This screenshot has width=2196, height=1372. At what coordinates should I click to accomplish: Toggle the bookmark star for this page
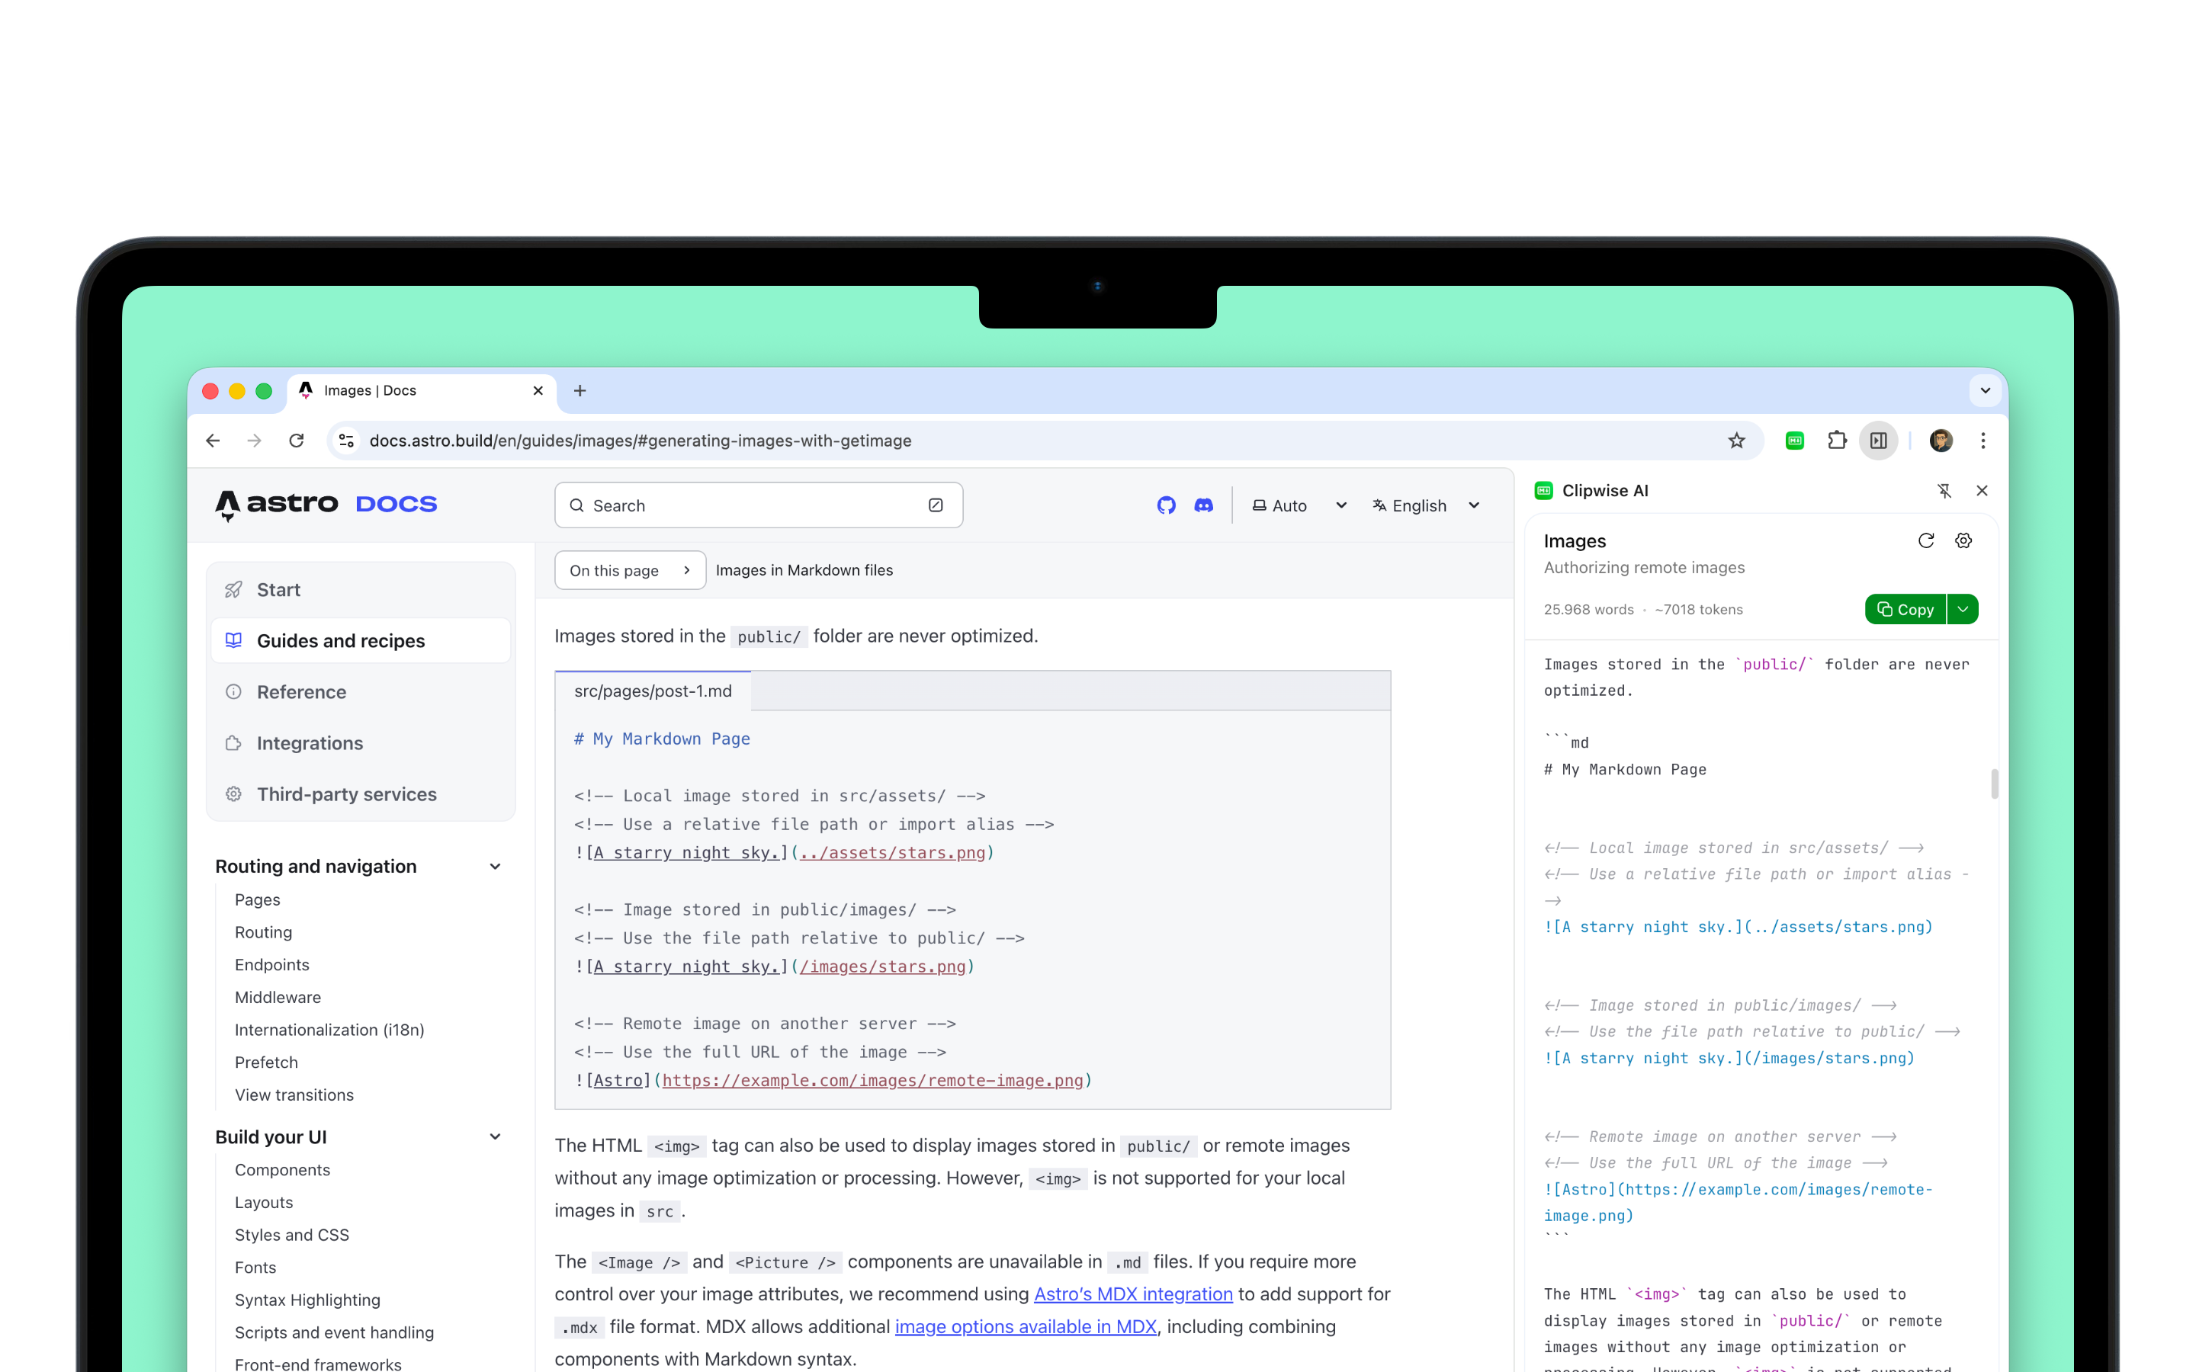click(x=1737, y=440)
